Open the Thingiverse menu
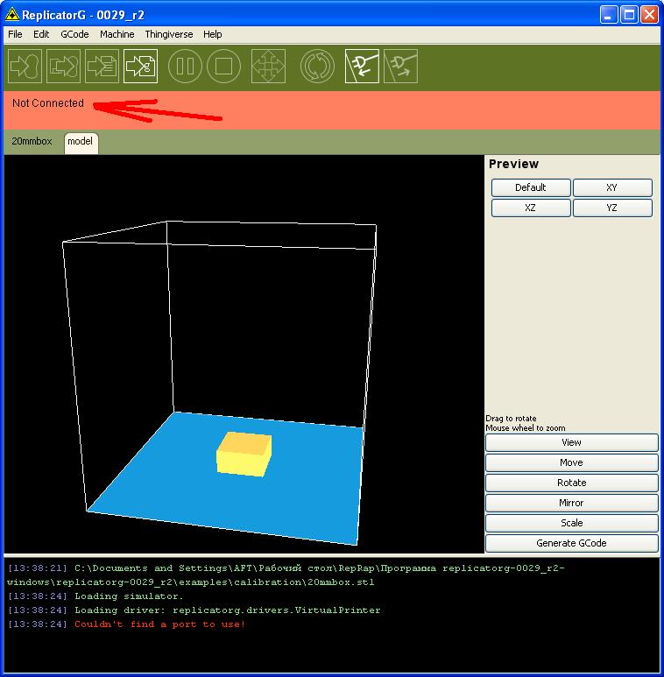Image resolution: width=664 pixels, height=677 pixels. tap(169, 34)
